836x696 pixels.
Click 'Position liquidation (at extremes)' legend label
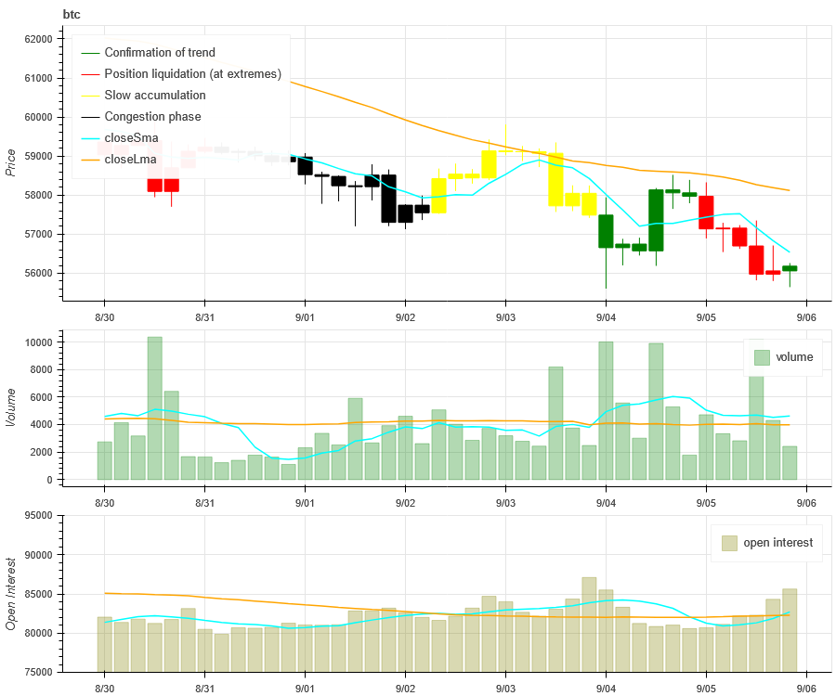click(x=193, y=74)
